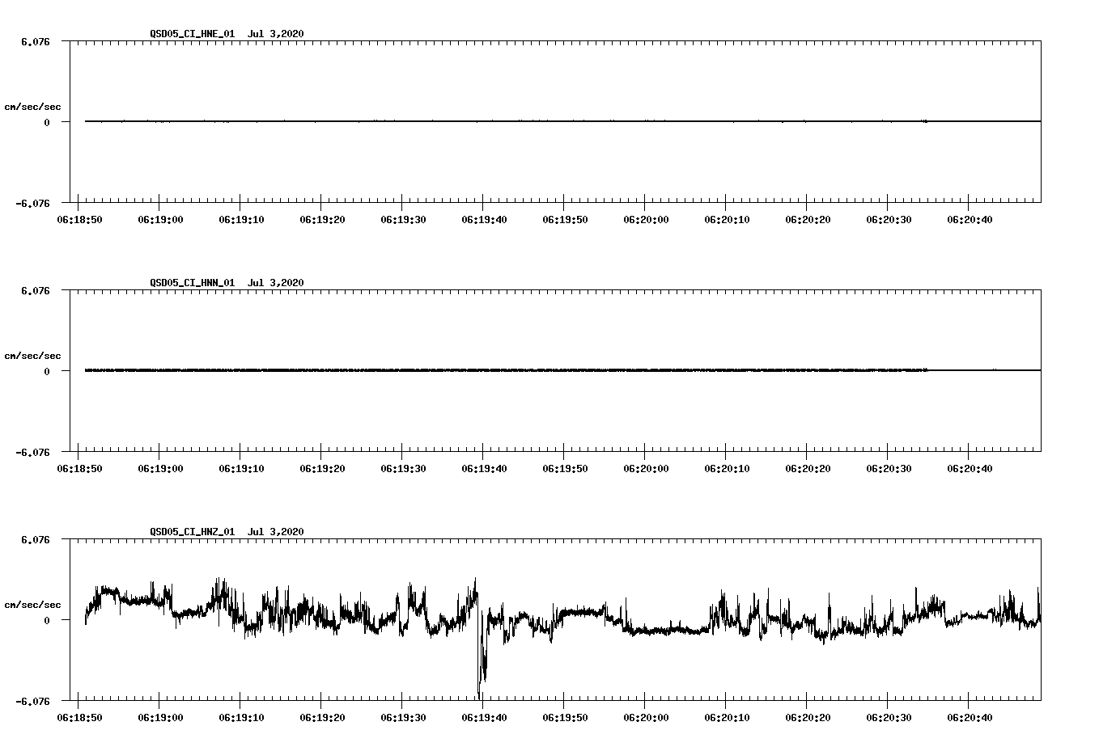Select the 6.076 upper limit on HNZ plot
This screenshot has width=1099, height=747.
tap(36, 539)
